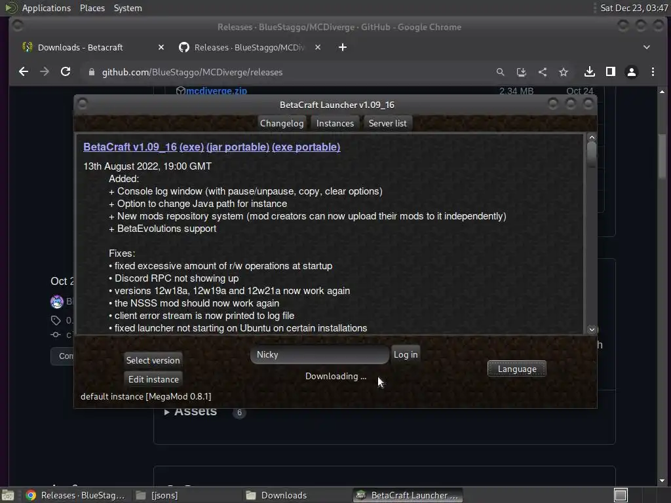Viewport: 671px width, 503px height.
Task: Share this page icon
Action: coord(542,72)
